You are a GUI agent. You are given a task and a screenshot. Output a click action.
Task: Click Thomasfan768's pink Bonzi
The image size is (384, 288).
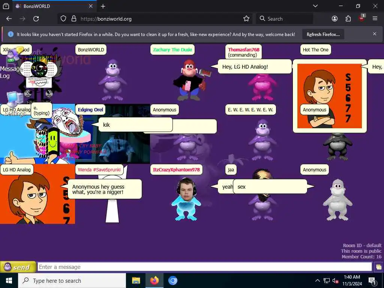click(x=262, y=87)
